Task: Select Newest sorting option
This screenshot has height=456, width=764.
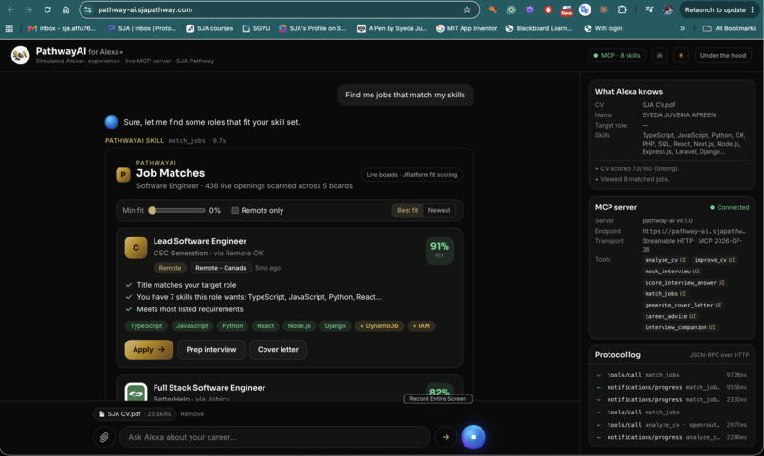Action: tap(439, 211)
